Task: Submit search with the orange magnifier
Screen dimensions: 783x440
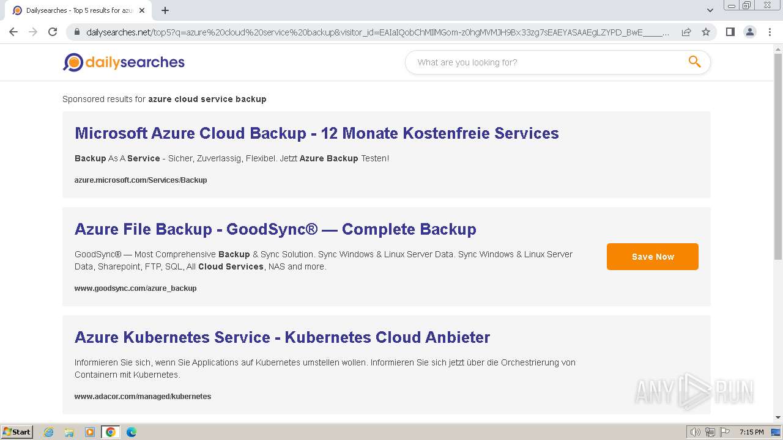Action: coord(694,62)
